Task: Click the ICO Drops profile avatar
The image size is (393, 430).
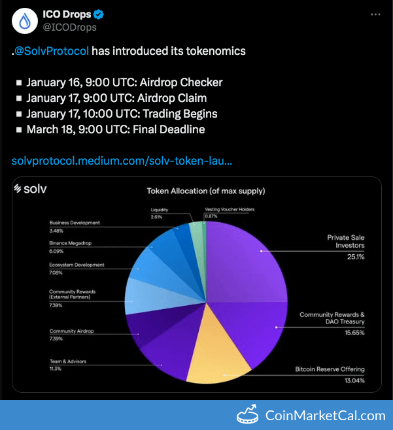Action: 26,22
